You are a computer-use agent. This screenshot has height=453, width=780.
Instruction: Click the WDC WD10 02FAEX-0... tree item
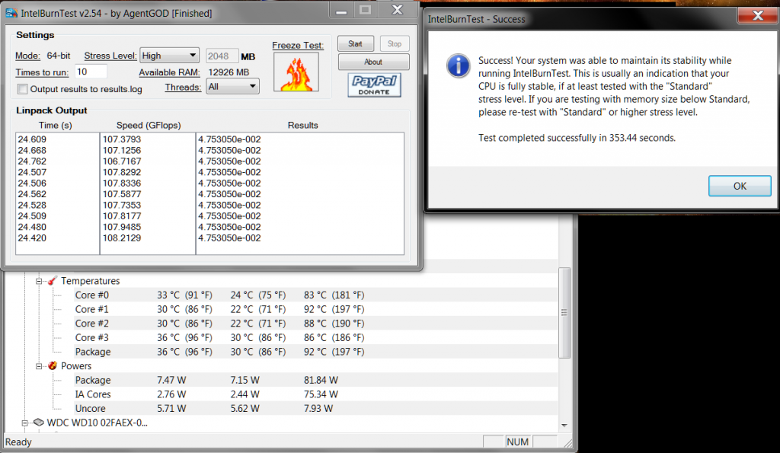pos(97,423)
